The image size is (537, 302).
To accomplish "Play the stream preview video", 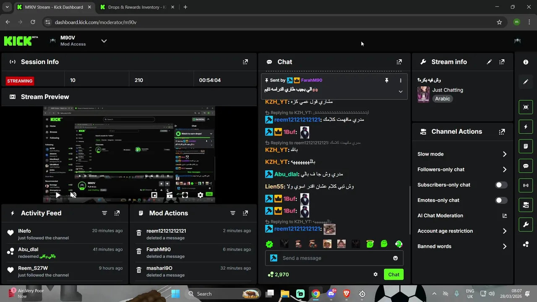I will coord(58,195).
